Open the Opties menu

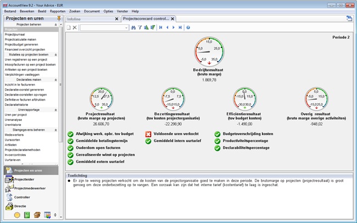pyautogui.click(x=108, y=11)
